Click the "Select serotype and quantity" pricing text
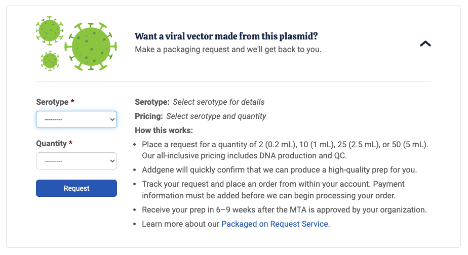This screenshot has width=468, height=255. point(216,116)
